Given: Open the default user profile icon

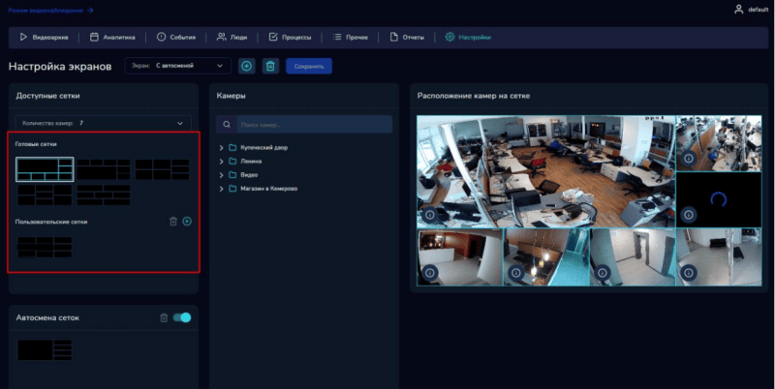Looking at the screenshot, I should click(x=738, y=10).
